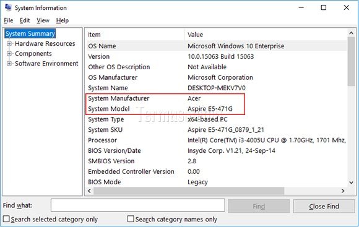Maximize the System Information window

pyautogui.click(x=324, y=7)
